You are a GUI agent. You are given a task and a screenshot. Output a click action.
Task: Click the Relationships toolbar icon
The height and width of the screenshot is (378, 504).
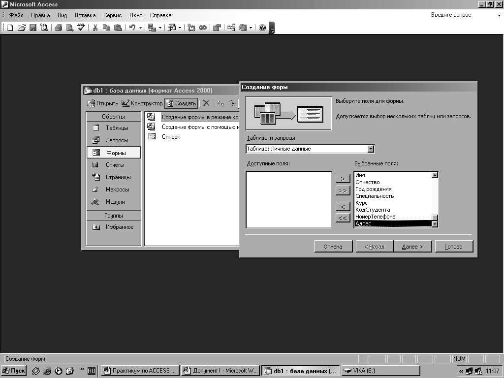point(231,28)
